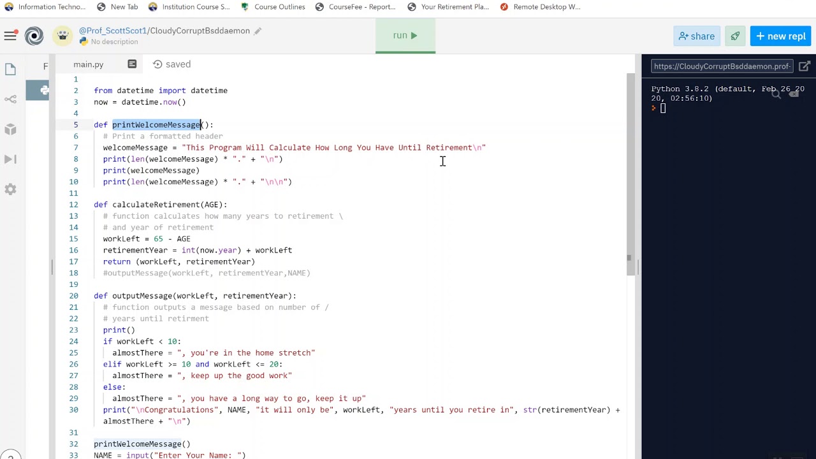
Task: Click the "from datetime import datetime" line
Action: [161, 91]
